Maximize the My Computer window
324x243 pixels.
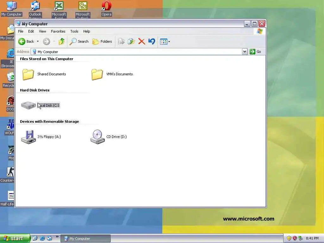pos(254,24)
